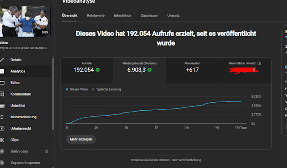This screenshot has width=287, height=168.
Task: Click the Mehr anzeigen button
Action: pos(81,139)
